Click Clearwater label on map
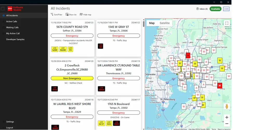266x130 pixels. 150,74
